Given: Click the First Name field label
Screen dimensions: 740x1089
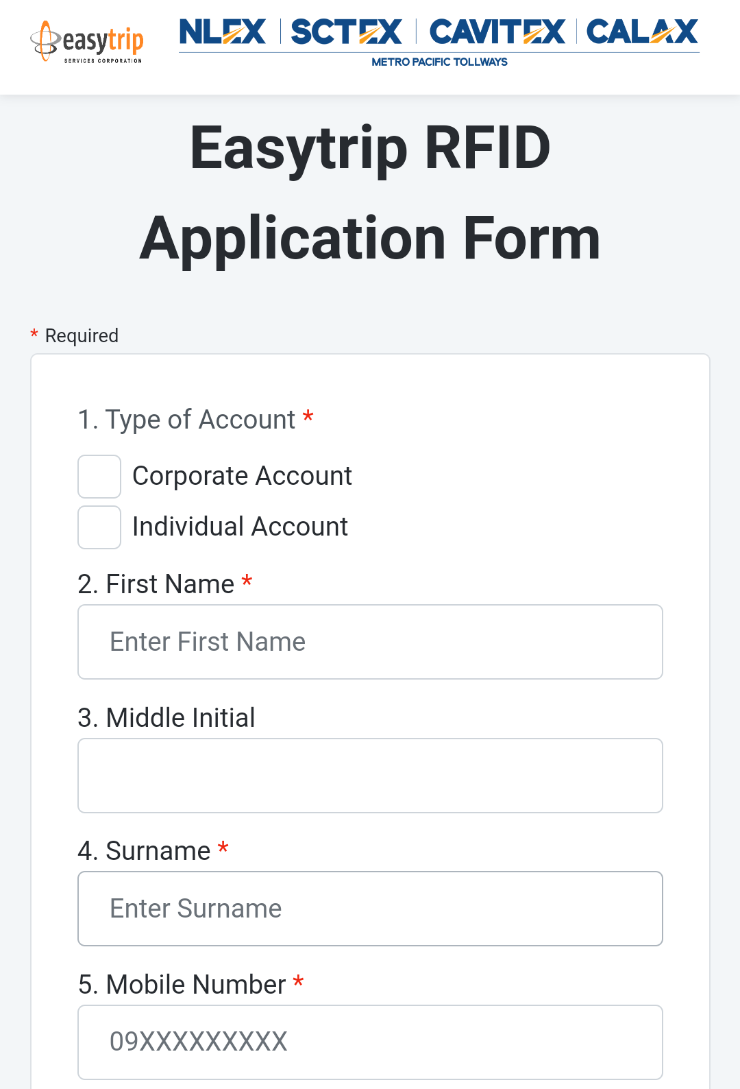Looking at the screenshot, I should pos(156,584).
